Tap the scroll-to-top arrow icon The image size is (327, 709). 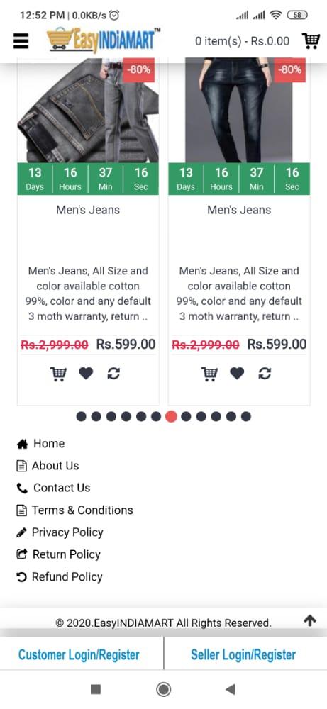[310, 620]
